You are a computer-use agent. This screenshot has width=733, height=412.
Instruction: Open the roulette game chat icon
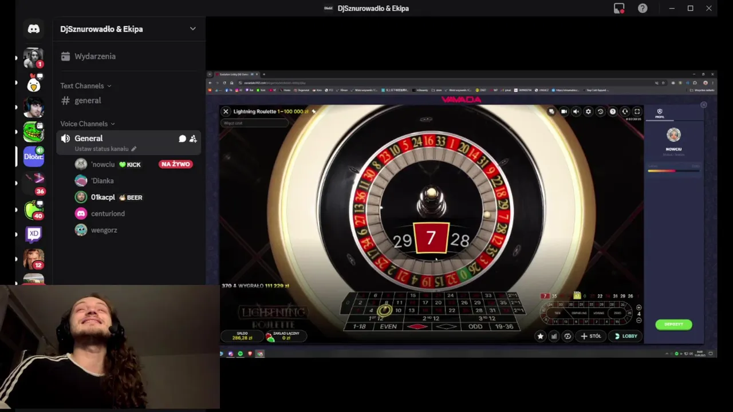(x=551, y=112)
